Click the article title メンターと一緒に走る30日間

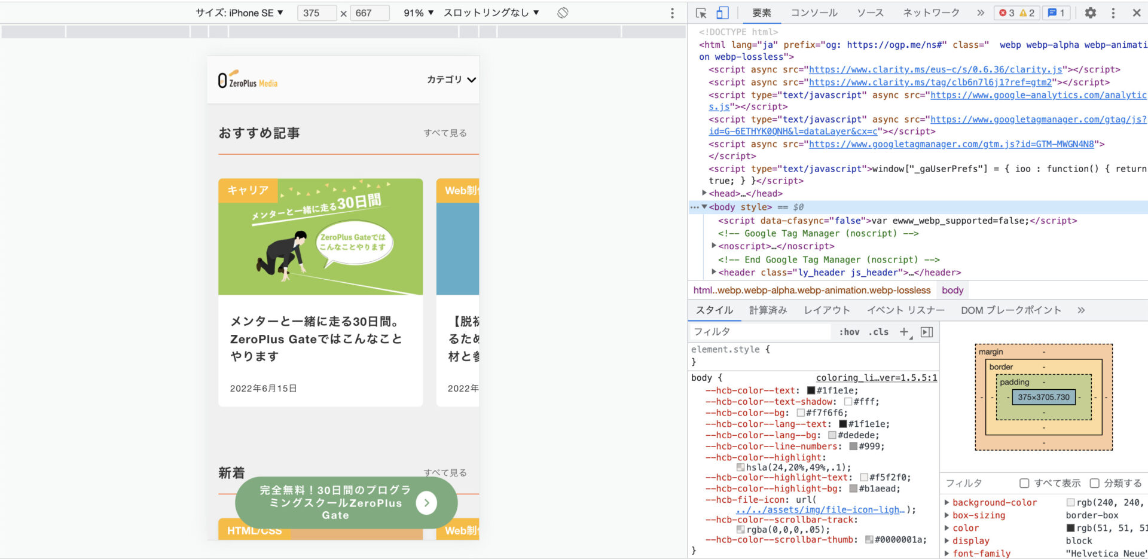click(316, 338)
